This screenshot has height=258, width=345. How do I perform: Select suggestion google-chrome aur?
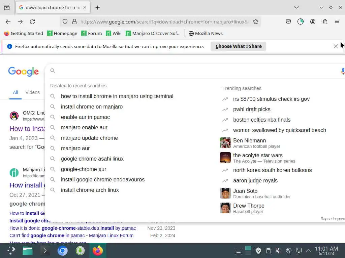click(x=84, y=169)
